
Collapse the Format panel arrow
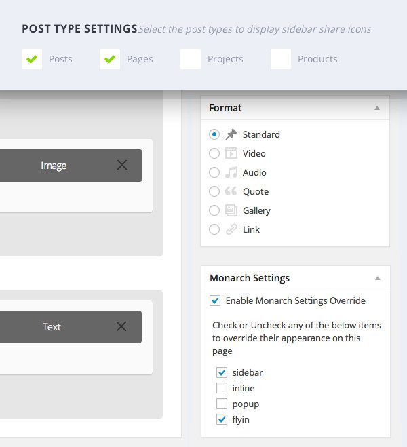(x=377, y=108)
